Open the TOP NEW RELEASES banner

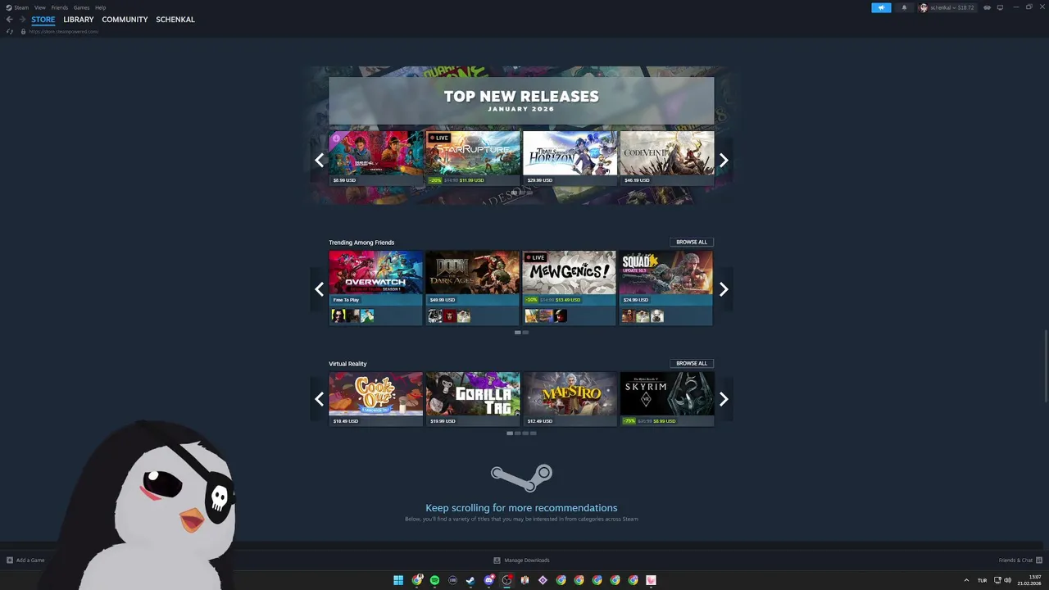click(521, 101)
